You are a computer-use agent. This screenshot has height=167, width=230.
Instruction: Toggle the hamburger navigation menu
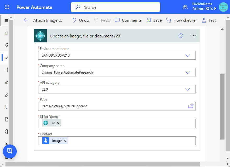(7, 20)
